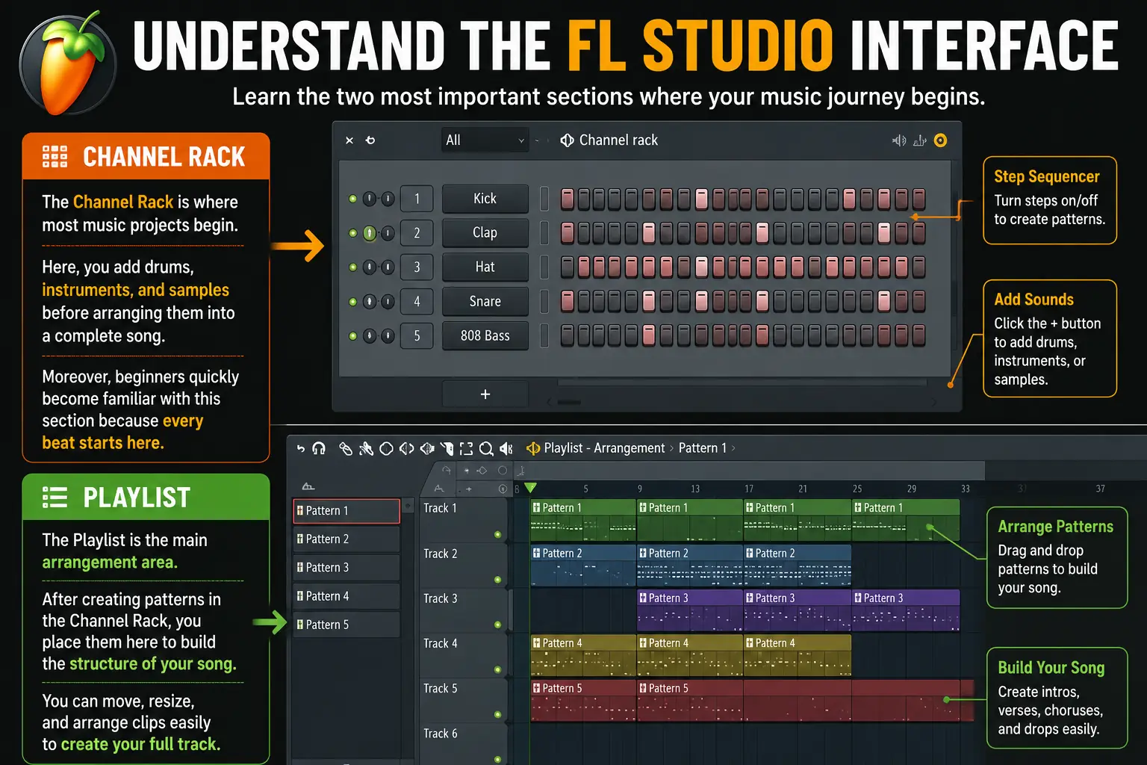Open the Snare channel button

pyautogui.click(x=485, y=302)
